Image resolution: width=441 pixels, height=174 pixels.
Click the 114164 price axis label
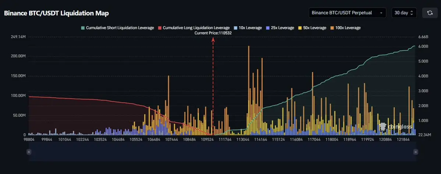pos(261,139)
